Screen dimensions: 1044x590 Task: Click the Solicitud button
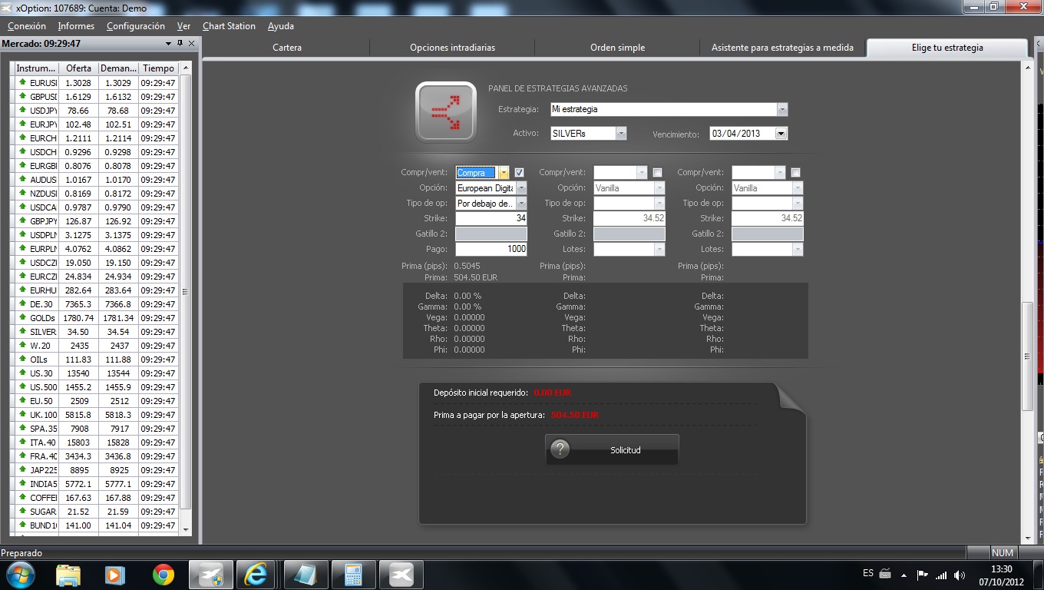[x=612, y=449]
